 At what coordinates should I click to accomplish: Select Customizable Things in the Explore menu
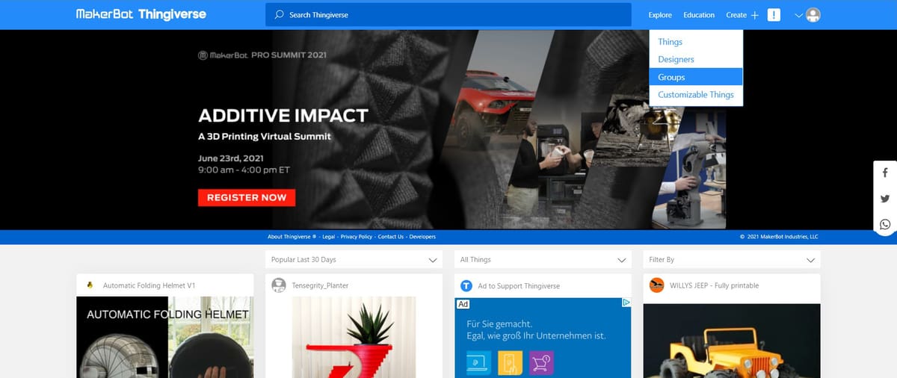tap(696, 94)
